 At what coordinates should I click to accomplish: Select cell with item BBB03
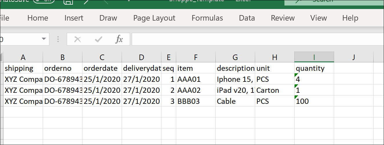[196, 101]
